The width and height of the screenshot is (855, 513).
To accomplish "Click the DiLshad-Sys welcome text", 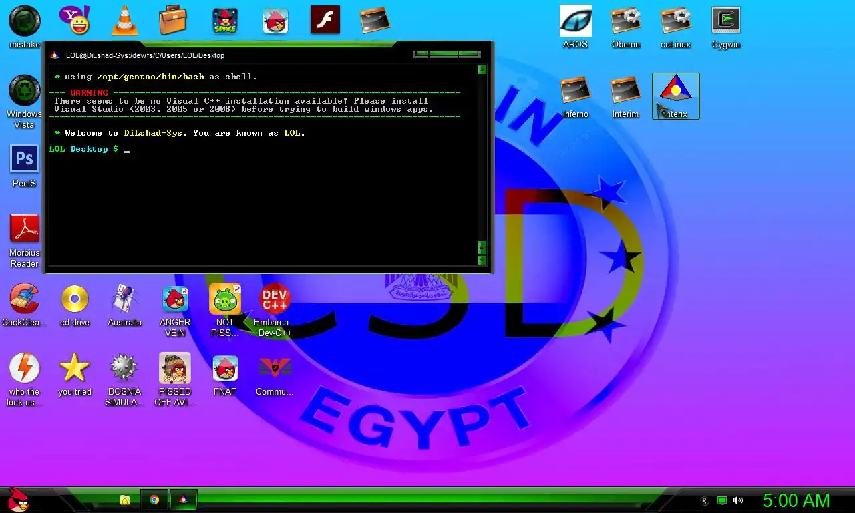I will tap(153, 133).
